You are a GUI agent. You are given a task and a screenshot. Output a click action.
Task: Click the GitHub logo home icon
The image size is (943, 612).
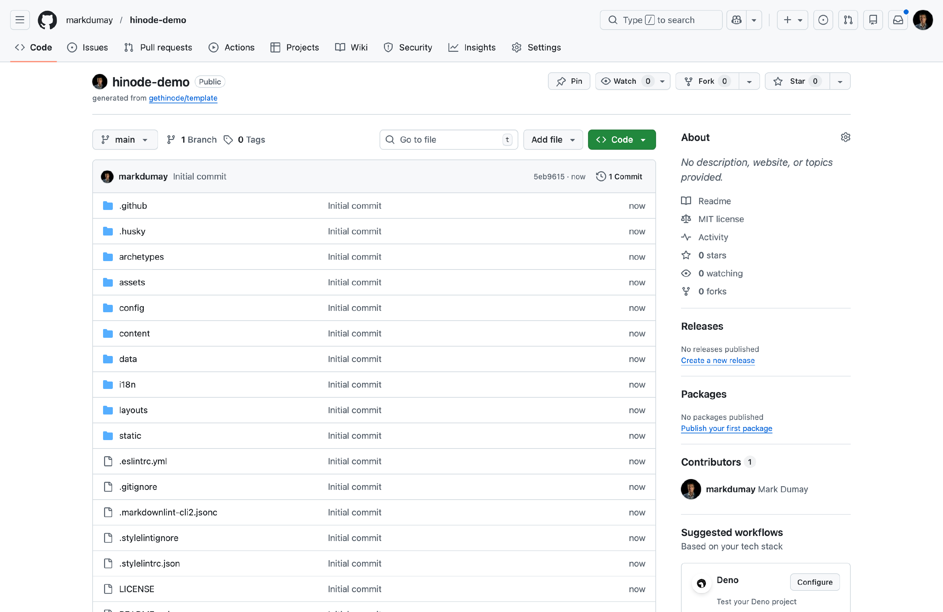pos(47,20)
